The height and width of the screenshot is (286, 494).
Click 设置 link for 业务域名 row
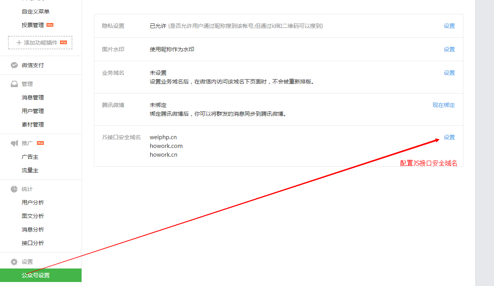click(x=449, y=73)
